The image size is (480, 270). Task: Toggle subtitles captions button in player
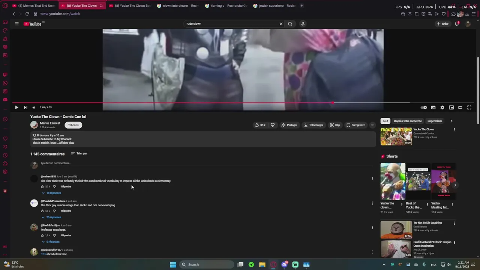point(433,108)
